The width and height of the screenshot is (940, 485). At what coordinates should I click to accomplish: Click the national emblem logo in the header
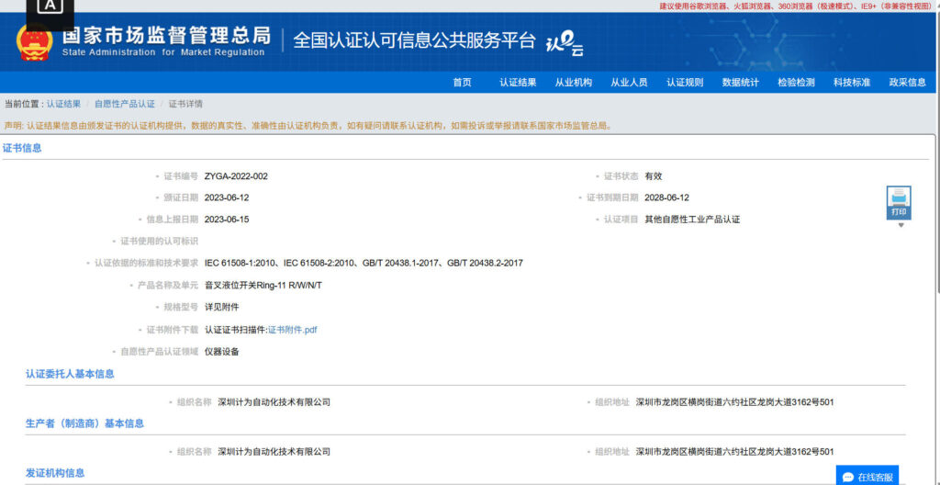tap(35, 41)
